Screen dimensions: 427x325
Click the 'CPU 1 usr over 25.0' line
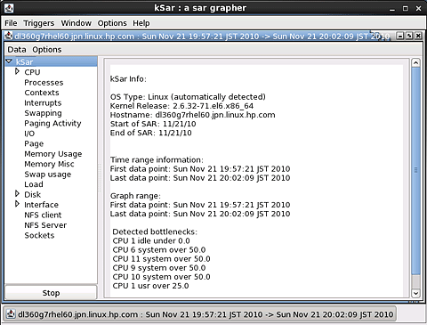pos(150,286)
